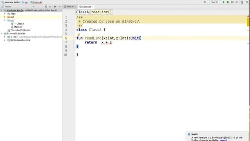Image resolution: width=250 pixels, height=141 pixels.
Task: Expand the .idea folder
Action: [5, 14]
